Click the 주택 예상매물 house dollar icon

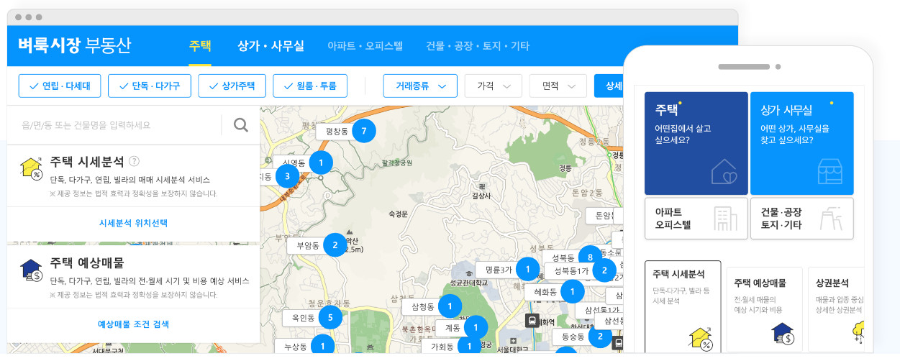coord(30,270)
